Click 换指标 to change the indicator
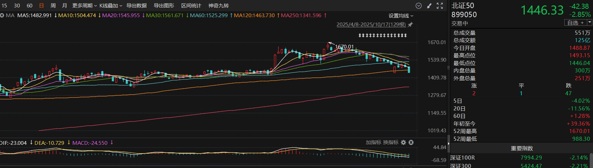593x168 pixels. pos(391,142)
